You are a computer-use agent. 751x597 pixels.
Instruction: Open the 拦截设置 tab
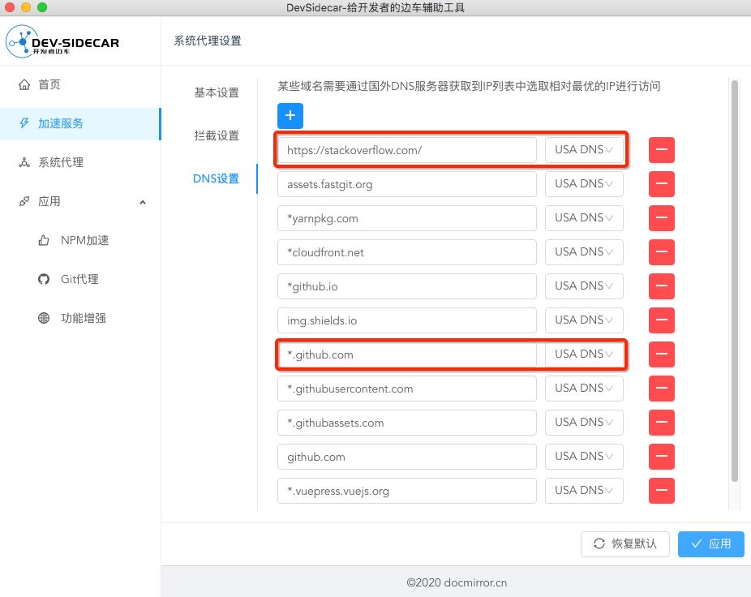(x=216, y=136)
